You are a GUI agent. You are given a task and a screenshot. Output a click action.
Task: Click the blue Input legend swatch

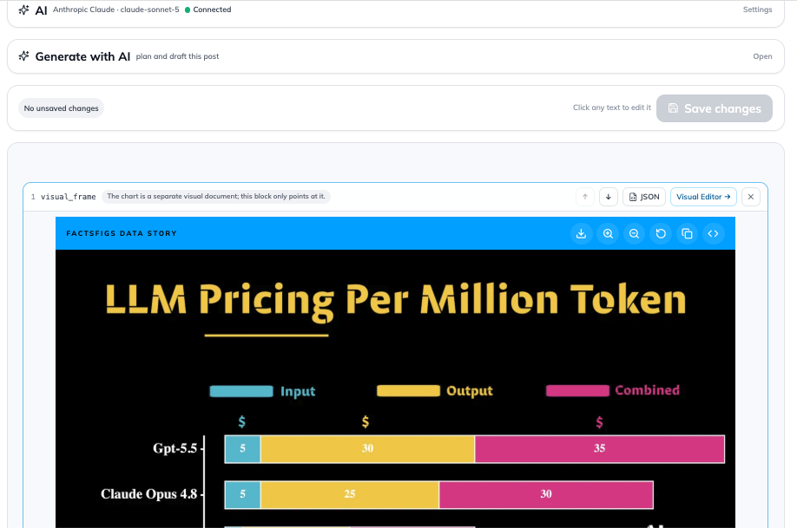pyautogui.click(x=241, y=391)
